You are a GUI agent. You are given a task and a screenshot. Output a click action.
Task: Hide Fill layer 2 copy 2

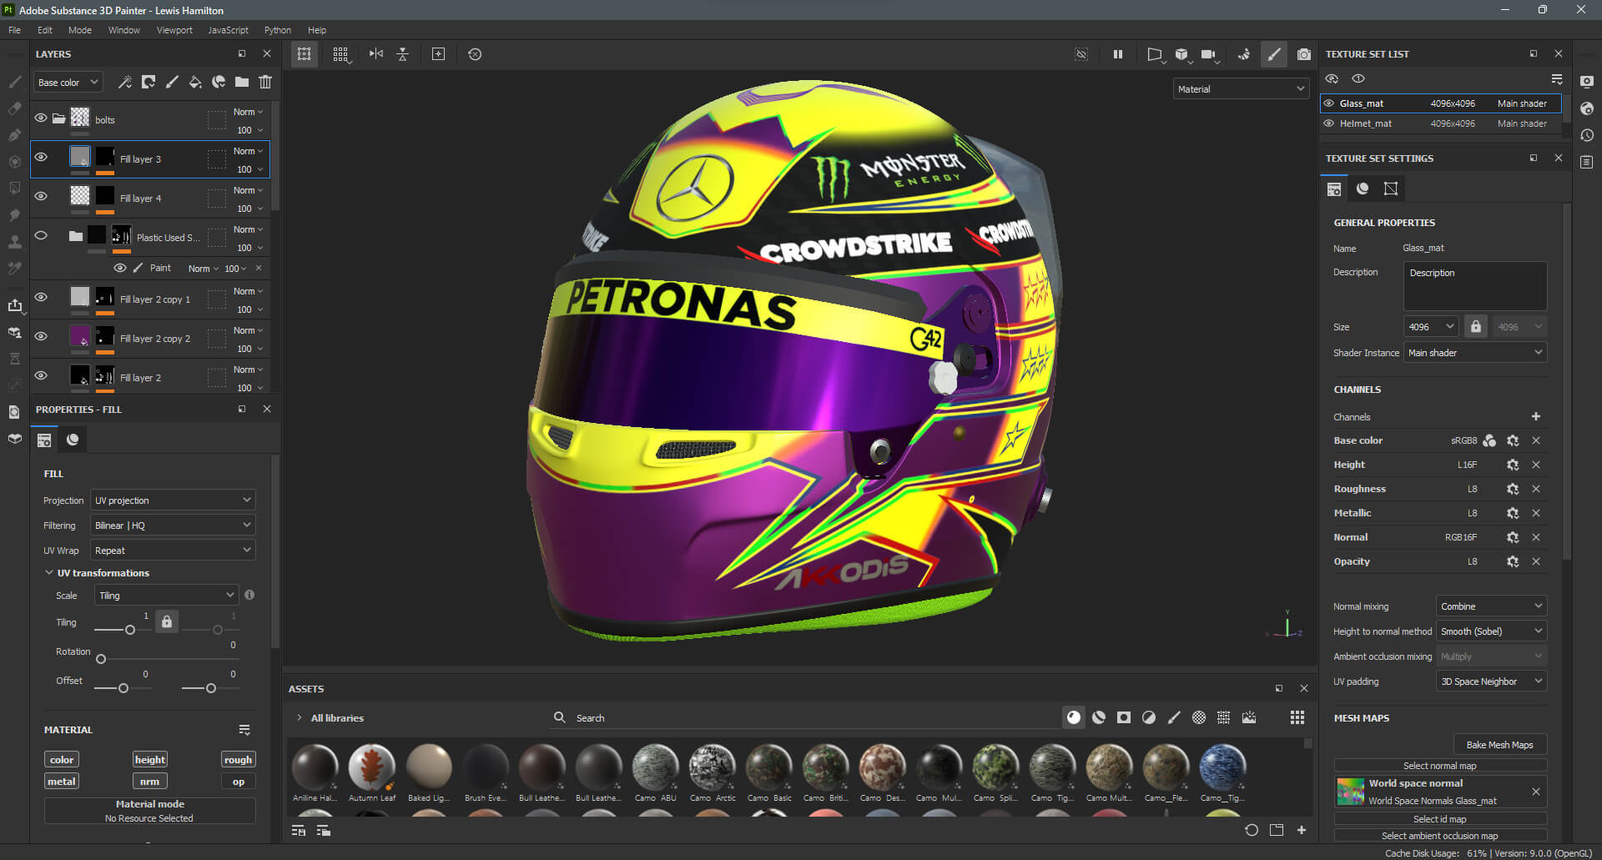tap(40, 336)
